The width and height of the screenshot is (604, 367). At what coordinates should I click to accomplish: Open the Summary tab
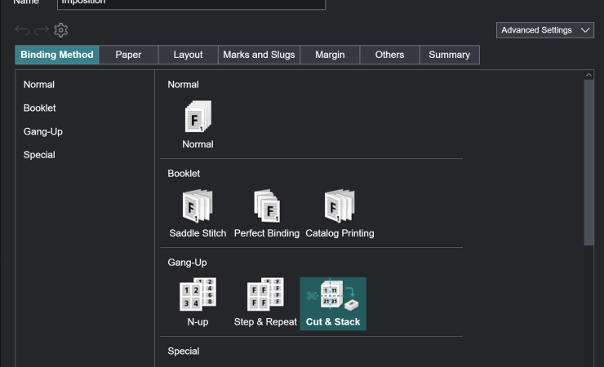[449, 55]
